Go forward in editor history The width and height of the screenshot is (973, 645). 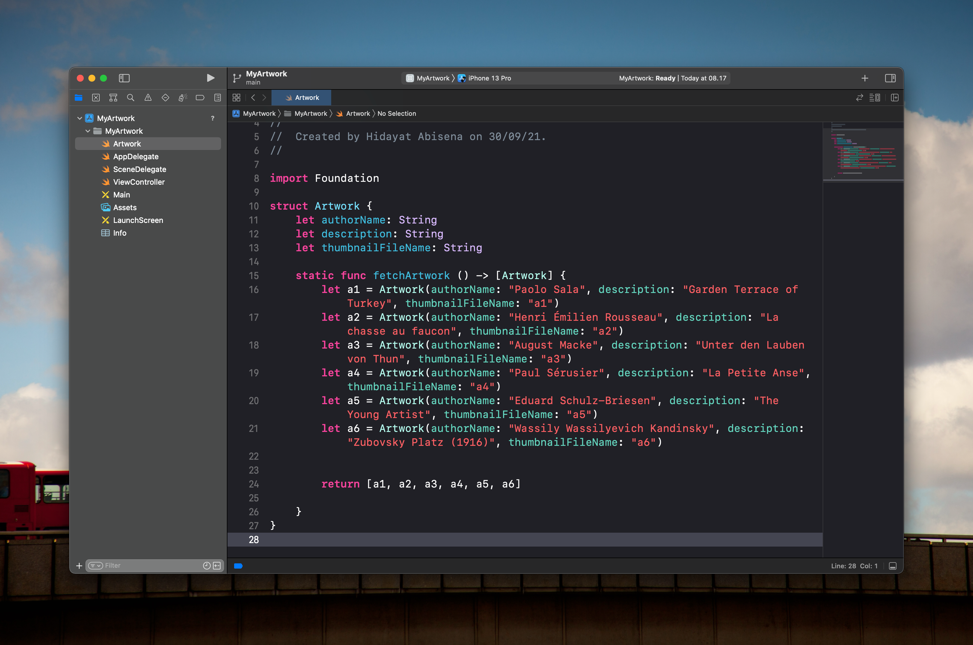tap(264, 98)
